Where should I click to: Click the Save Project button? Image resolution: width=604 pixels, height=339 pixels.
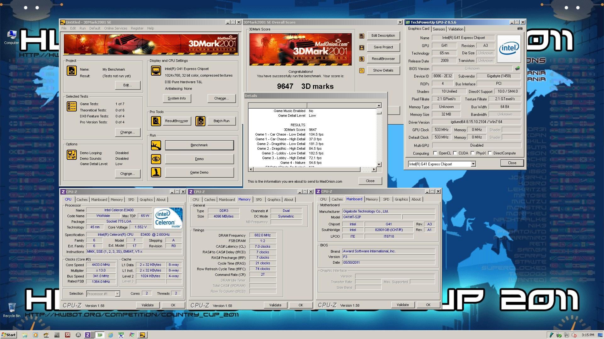coord(383,47)
